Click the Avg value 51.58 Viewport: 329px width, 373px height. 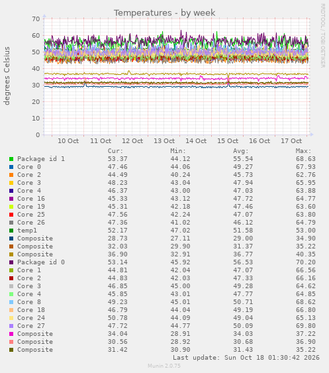(x=243, y=231)
